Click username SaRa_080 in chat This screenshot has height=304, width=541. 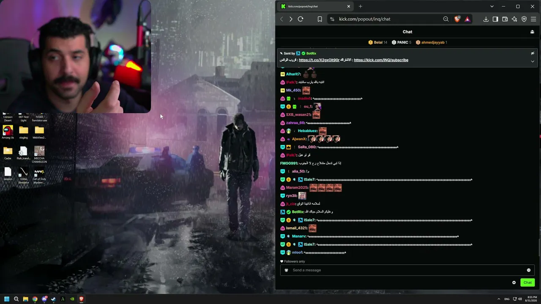tap(307, 147)
